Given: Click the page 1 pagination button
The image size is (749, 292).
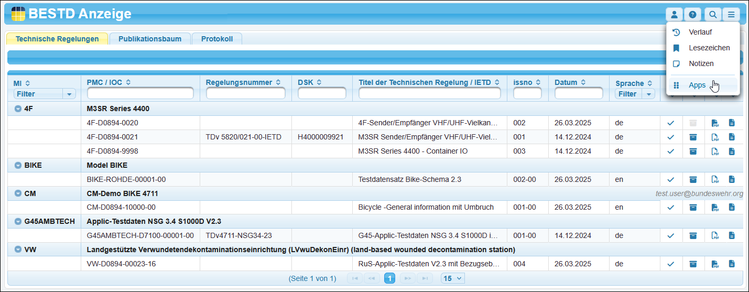Looking at the screenshot, I should pyautogui.click(x=389, y=278).
